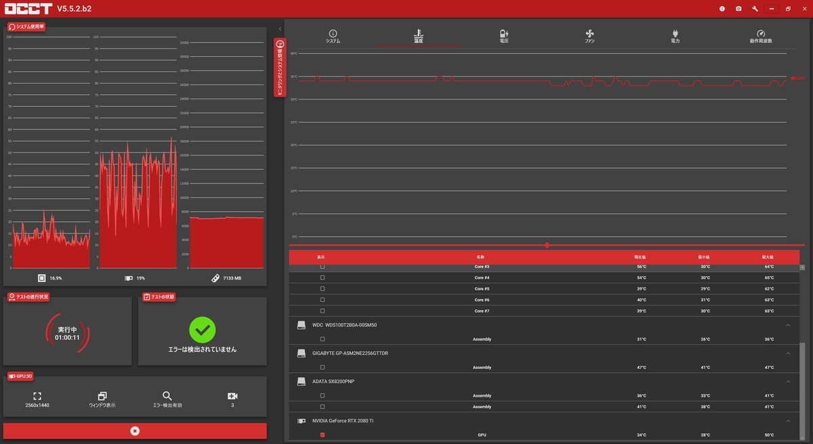The height and width of the screenshot is (444, 813).
Task: Open the vertical monitoring and system info tab
Action: coord(280,68)
